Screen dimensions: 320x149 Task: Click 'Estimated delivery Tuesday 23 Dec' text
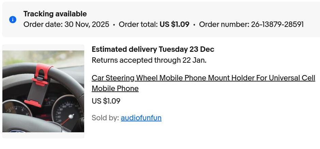click(153, 49)
